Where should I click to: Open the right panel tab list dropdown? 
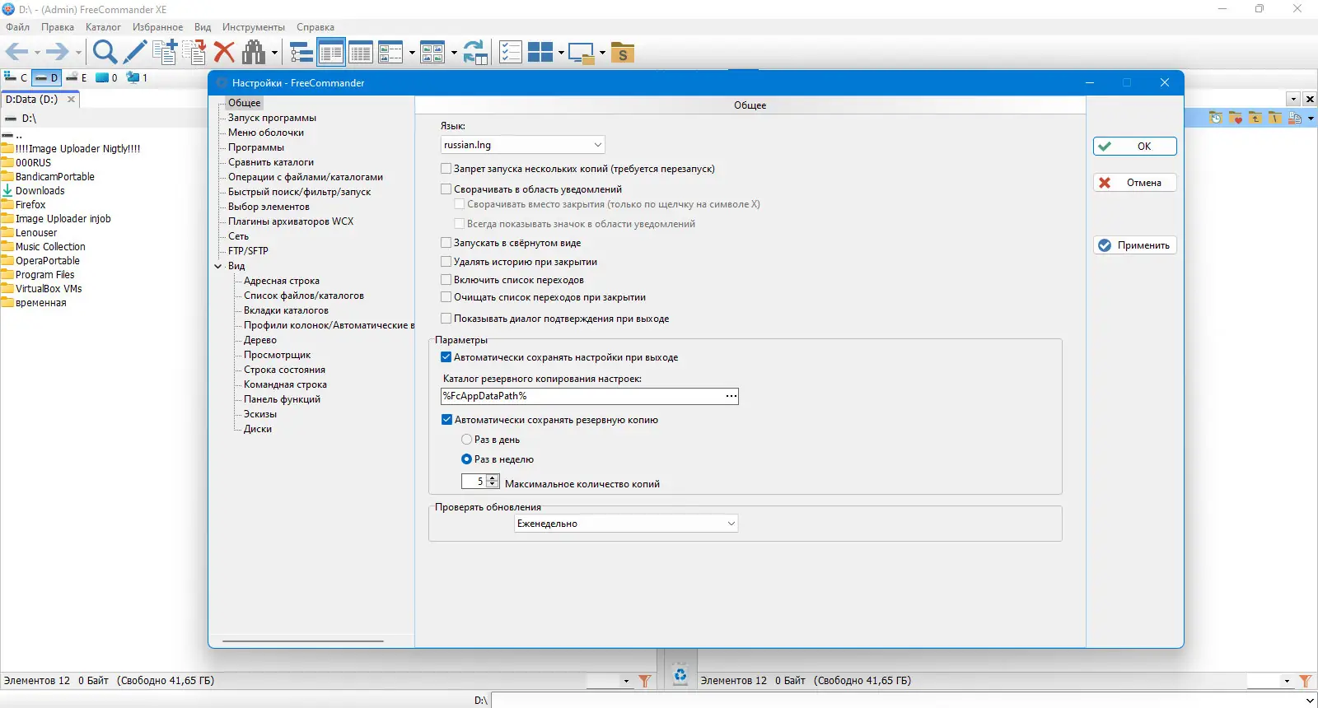1293,99
